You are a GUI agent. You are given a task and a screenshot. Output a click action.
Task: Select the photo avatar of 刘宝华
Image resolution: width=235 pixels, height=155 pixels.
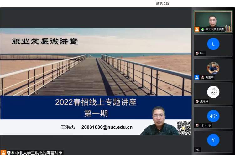point(213,68)
